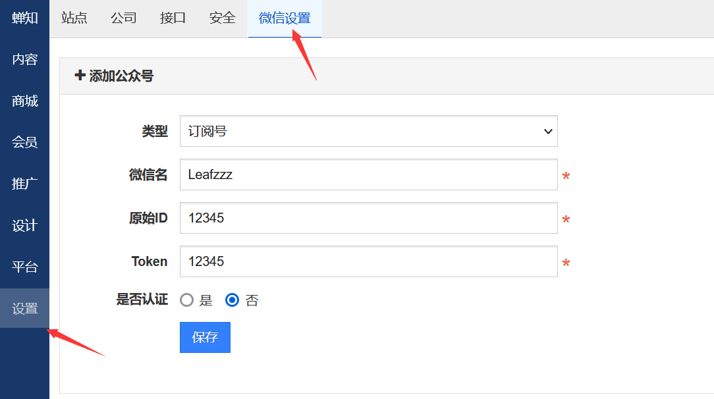The height and width of the screenshot is (399, 714).
Task: Open the 商城 section in the sidebar
Action: 24,101
